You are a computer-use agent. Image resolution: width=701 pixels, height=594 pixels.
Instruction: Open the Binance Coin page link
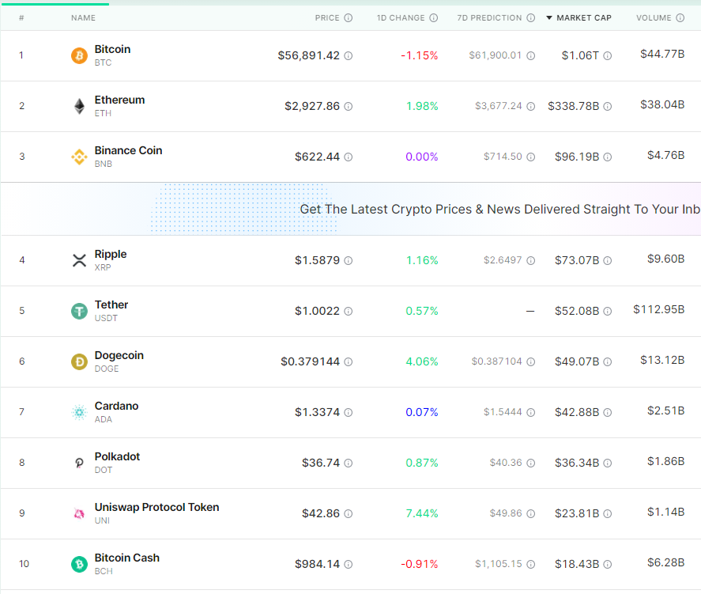click(x=128, y=150)
